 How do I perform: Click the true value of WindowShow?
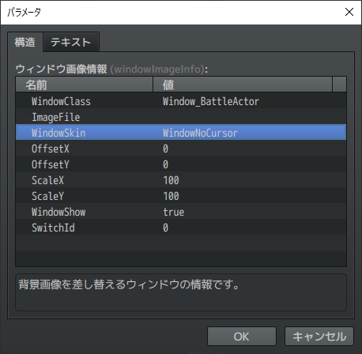point(174,212)
